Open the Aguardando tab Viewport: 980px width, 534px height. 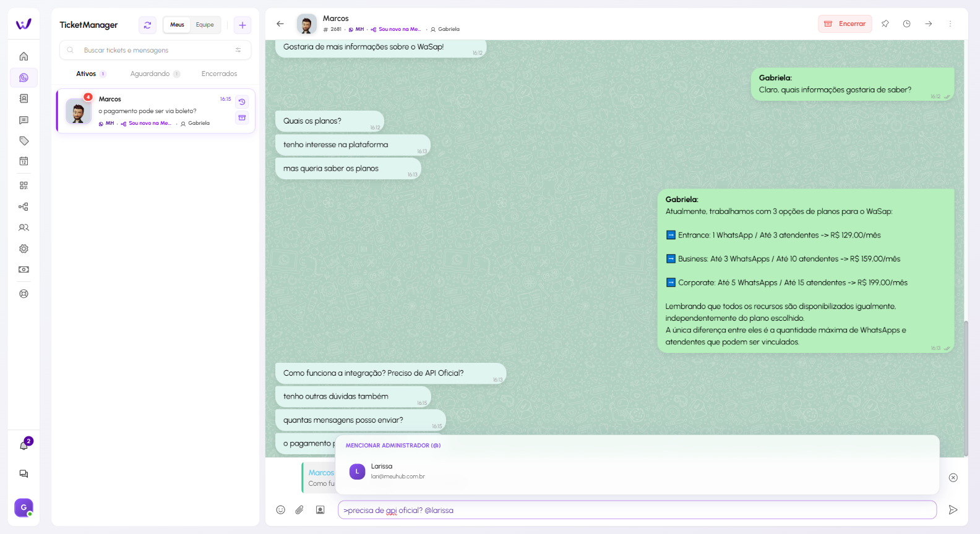[150, 74]
